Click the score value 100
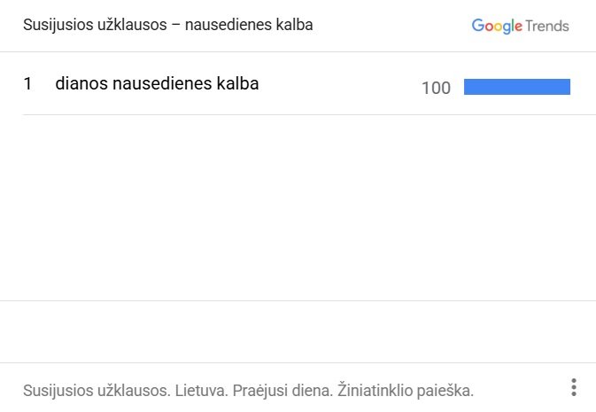The image size is (596, 412). [x=436, y=88]
